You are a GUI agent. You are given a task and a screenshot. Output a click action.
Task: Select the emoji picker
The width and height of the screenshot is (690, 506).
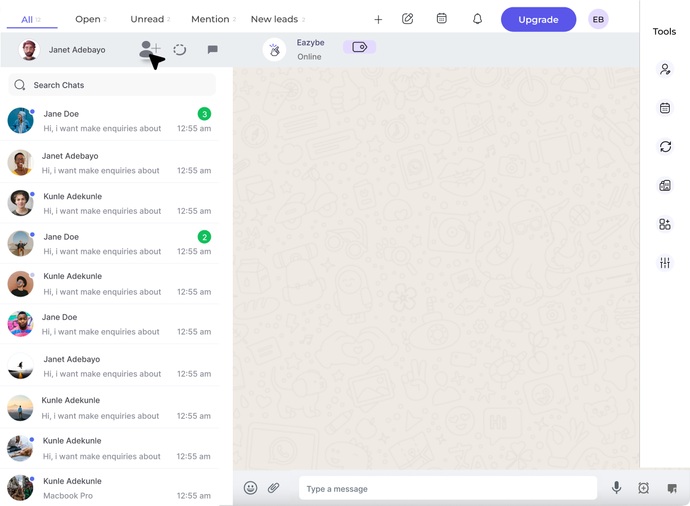[x=251, y=488]
